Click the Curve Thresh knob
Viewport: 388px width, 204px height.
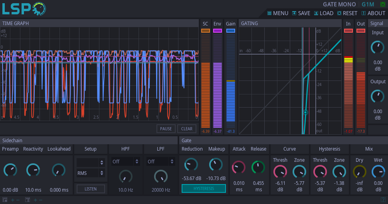[x=280, y=171]
